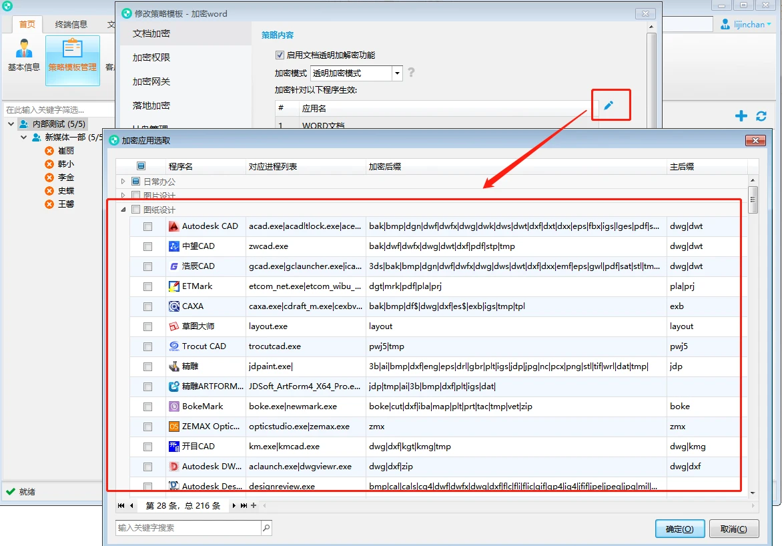782x546 pixels.
Task: Click the 开目CAD program icon
Action: 173,446
